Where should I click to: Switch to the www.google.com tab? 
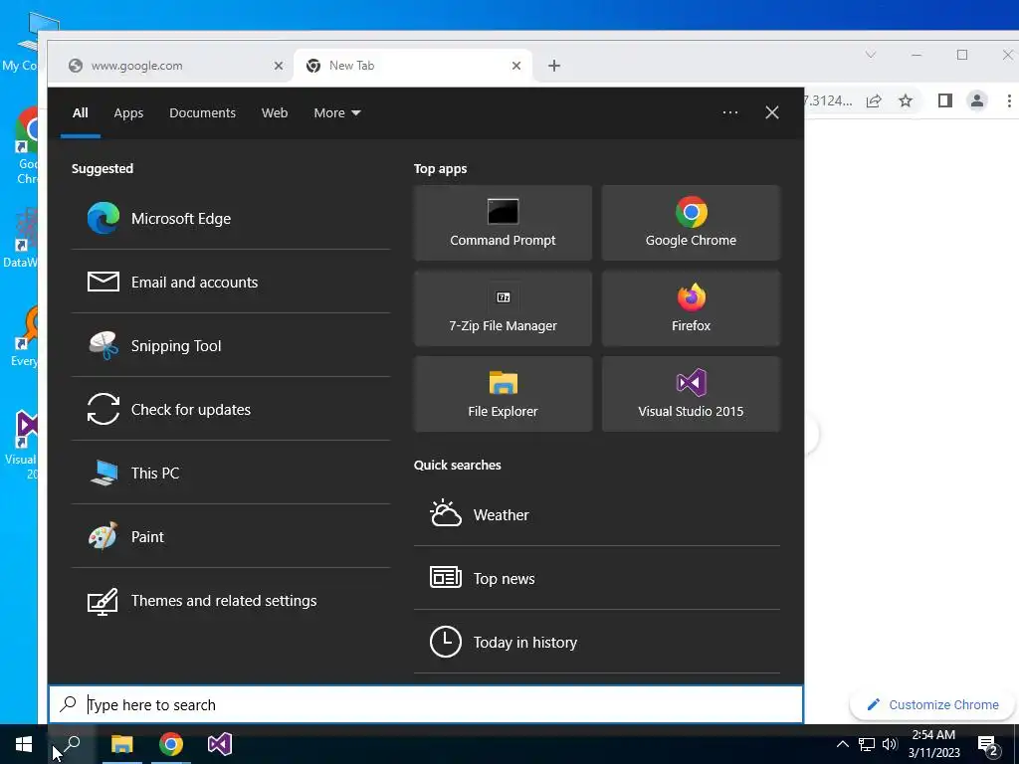172,66
